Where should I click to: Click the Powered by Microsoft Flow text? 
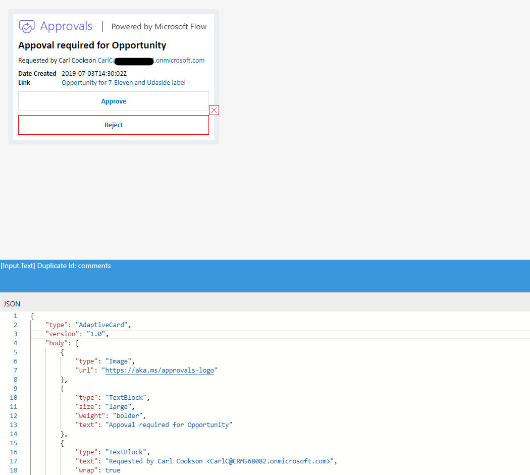pyautogui.click(x=159, y=27)
